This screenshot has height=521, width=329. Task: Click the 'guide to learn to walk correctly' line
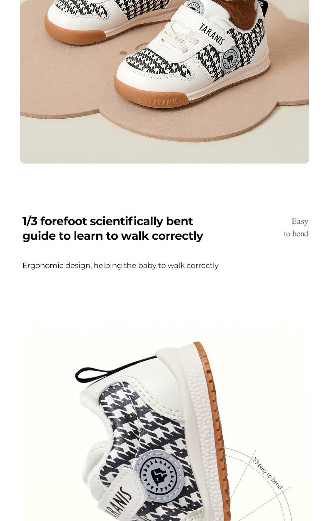point(113,236)
